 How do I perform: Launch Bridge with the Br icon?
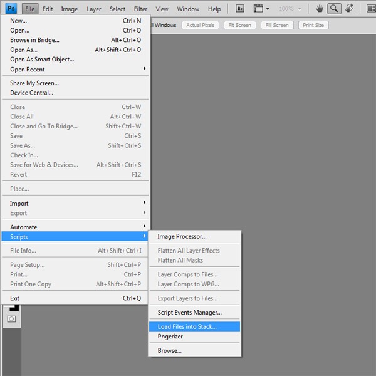tap(239, 9)
